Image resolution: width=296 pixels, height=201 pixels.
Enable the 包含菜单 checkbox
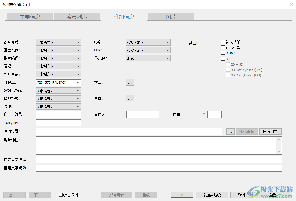point(223,42)
